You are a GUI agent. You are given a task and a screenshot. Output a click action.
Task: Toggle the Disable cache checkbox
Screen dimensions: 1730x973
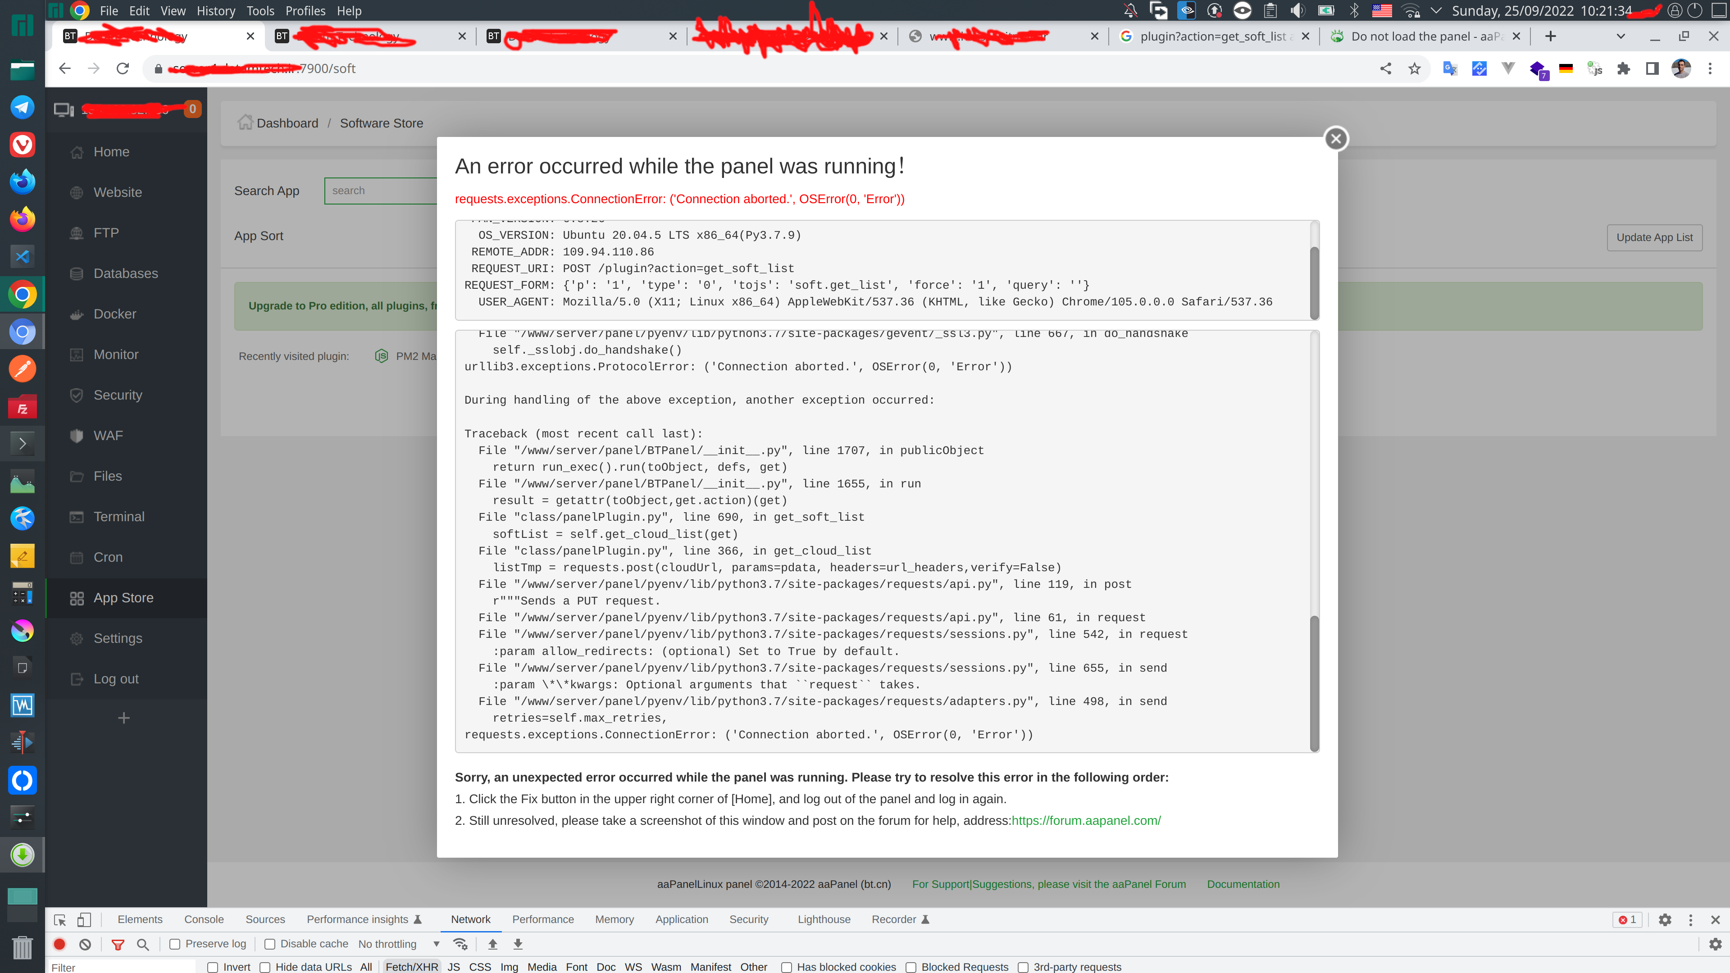[x=269, y=944]
